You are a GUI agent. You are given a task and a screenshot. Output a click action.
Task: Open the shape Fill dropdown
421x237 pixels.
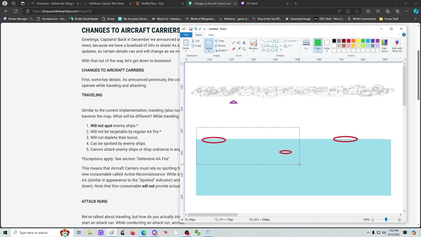click(x=288, y=46)
